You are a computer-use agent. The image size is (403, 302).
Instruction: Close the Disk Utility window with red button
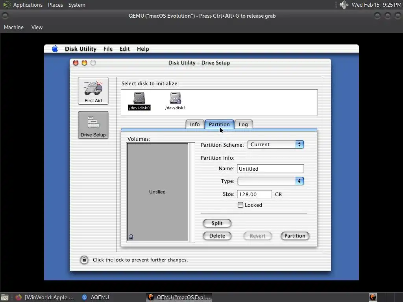(76, 63)
